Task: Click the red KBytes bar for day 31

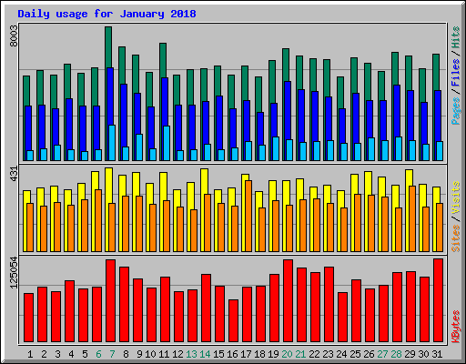Action: 438,300
